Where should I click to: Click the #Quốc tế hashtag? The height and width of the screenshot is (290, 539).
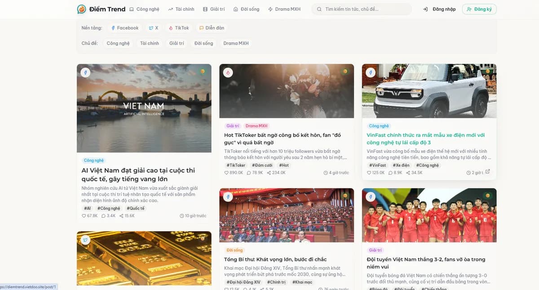pos(136,209)
